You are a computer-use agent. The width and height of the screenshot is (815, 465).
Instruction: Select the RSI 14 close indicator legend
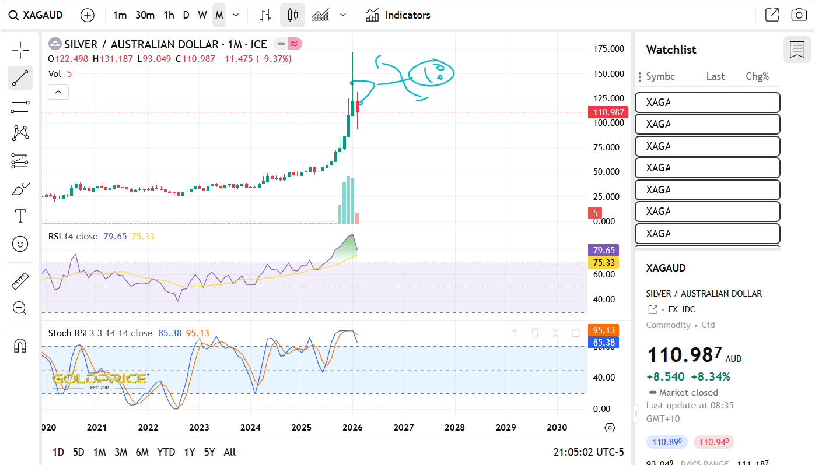click(x=73, y=237)
